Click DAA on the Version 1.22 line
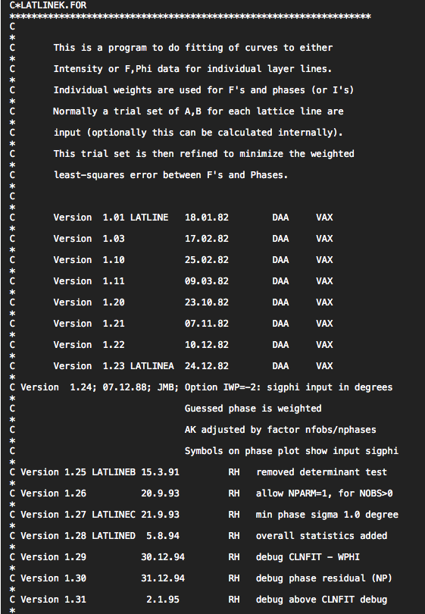This screenshot has height=614, width=425. 280,345
